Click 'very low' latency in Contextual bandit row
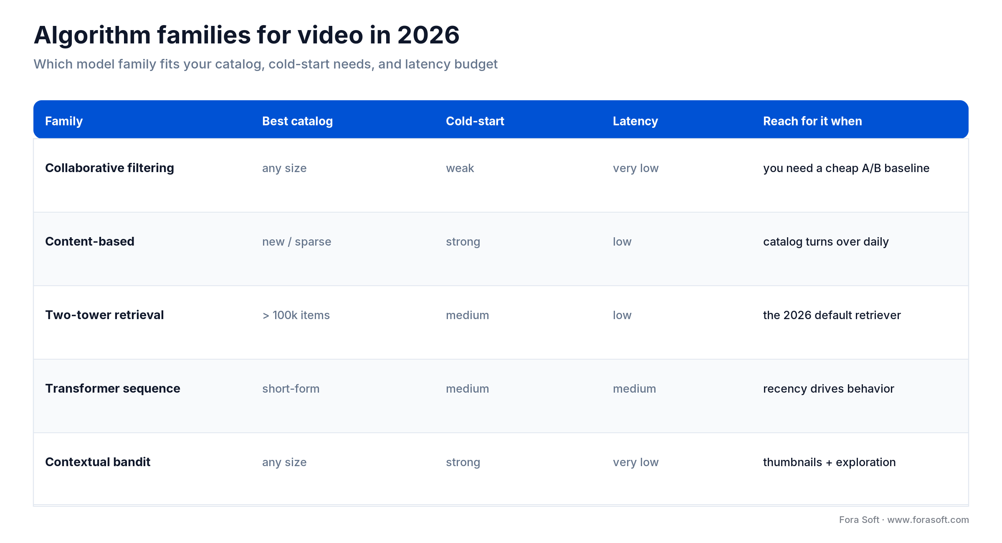1002x543 pixels. point(636,462)
